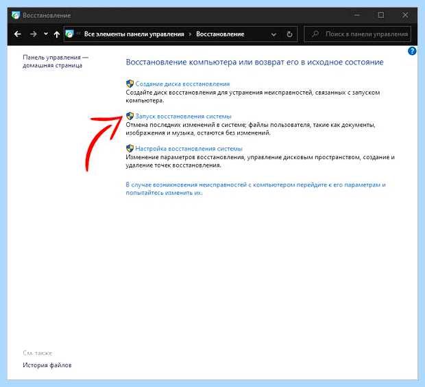Go back with the left arrow button
This screenshot has width=425, height=387.
tap(18, 34)
